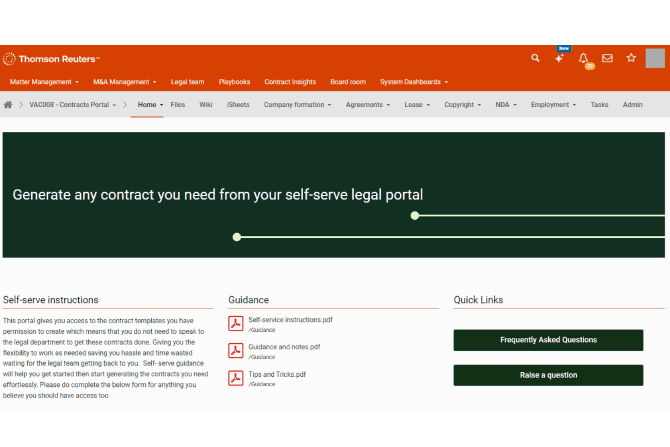Click the Raise a question button
This screenshot has width=670, height=447.
548,375
